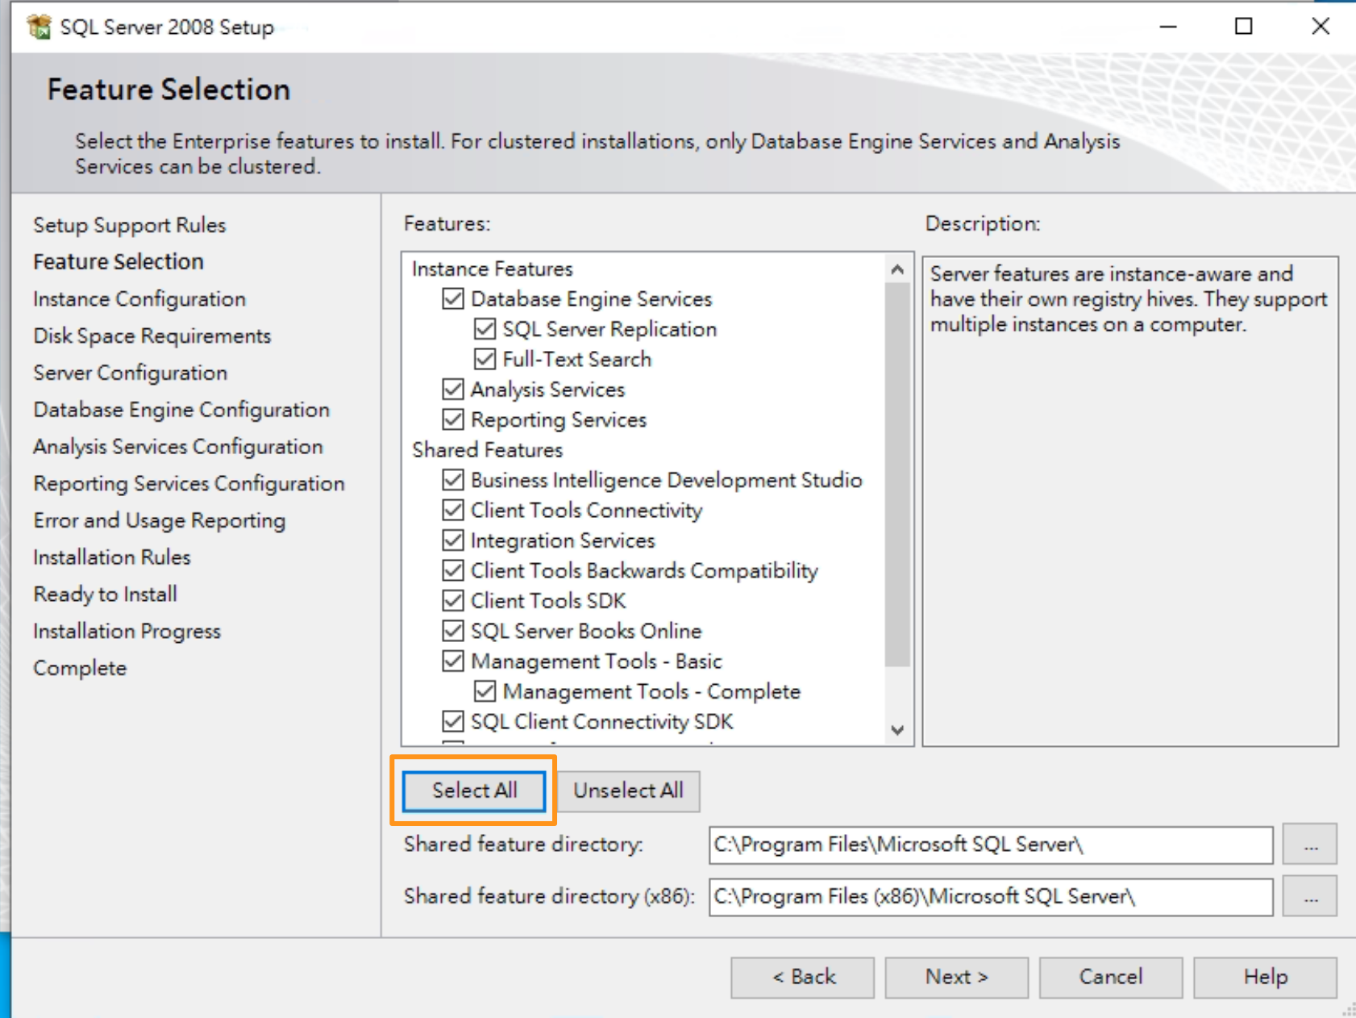This screenshot has height=1018, width=1356.
Task: Uncheck Client Tools Backwards Compatibility
Action: (452, 570)
